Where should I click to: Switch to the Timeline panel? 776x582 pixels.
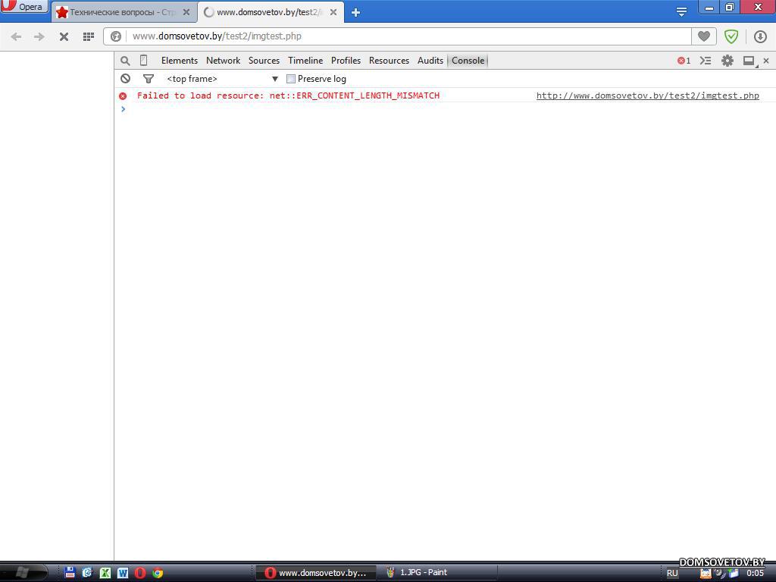click(x=305, y=61)
